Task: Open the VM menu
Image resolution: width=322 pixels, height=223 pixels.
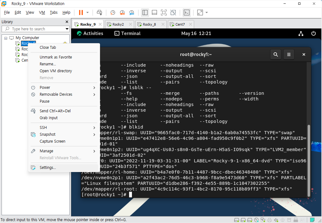Action: pos(42,13)
